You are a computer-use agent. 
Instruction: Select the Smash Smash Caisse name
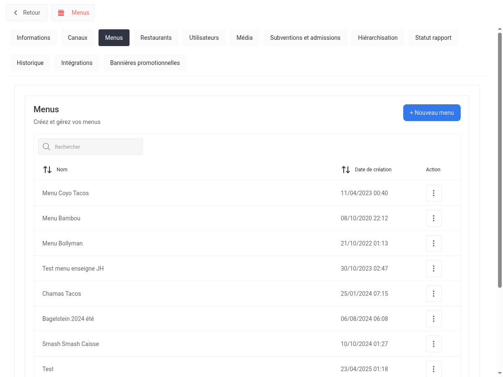pyautogui.click(x=70, y=344)
